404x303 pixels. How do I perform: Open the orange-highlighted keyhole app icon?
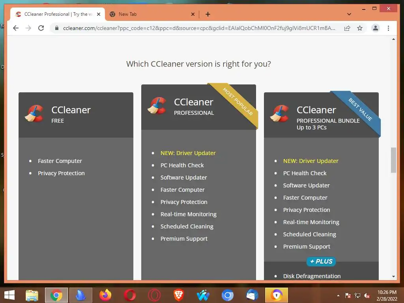point(277,295)
